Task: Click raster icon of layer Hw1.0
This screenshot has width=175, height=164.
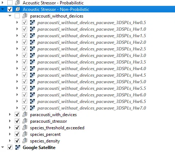Action: pos(32,29)
